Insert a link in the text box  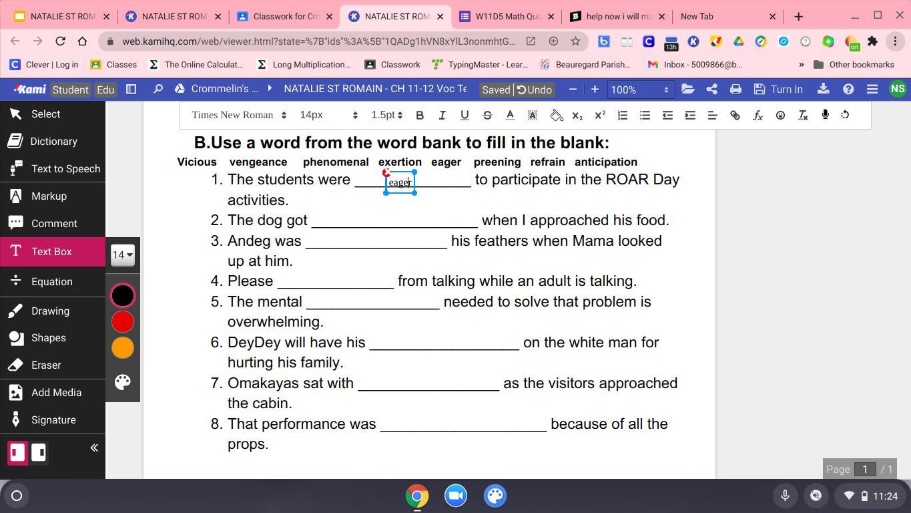pos(735,115)
